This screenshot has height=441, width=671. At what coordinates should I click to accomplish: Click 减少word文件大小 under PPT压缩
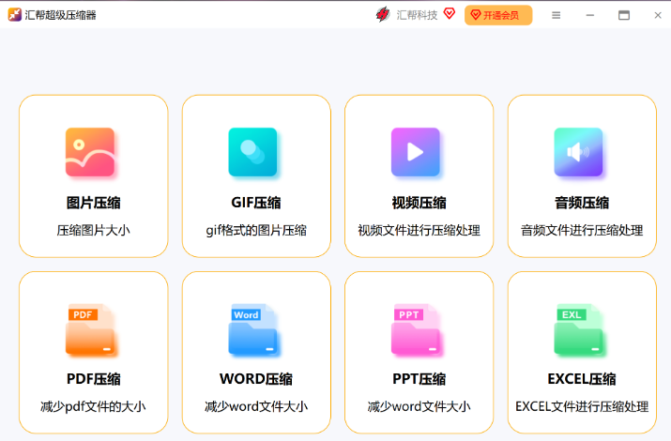click(x=419, y=406)
